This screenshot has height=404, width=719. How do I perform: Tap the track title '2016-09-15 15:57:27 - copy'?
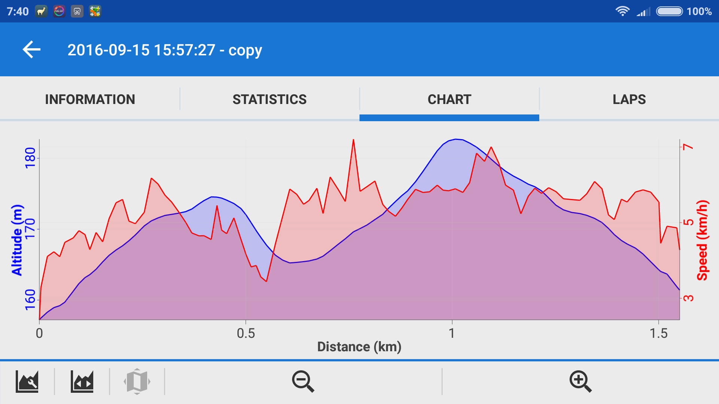click(x=165, y=50)
